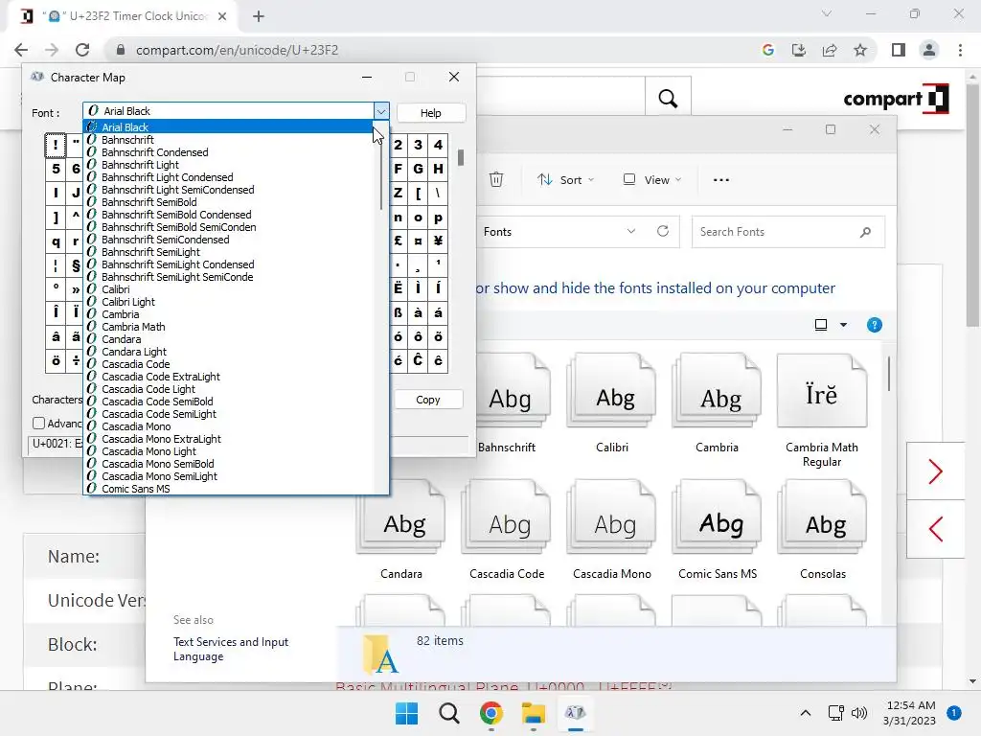The height and width of the screenshot is (736, 981).
Task: Choose Cambria Math from font list
Action: click(133, 327)
